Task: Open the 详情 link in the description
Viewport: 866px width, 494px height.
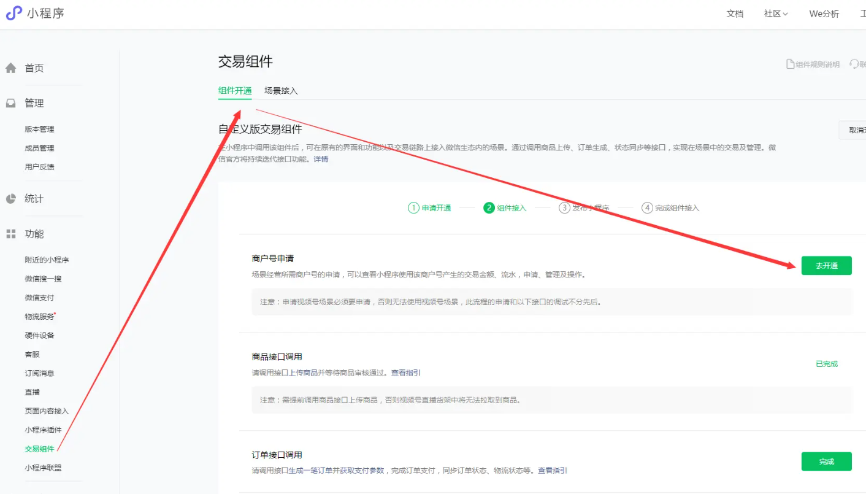Action: point(321,159)
